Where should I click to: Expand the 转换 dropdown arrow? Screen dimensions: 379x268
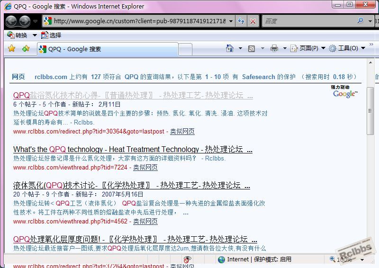click(x=35, y=36)
